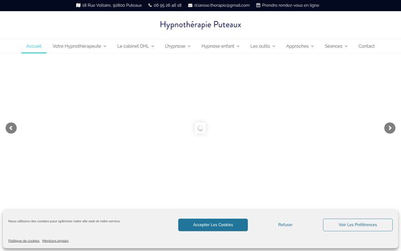401x251 pixels.
Task: Expand the Hypnose enfant chevron
Action: click(x=238, y=46)
